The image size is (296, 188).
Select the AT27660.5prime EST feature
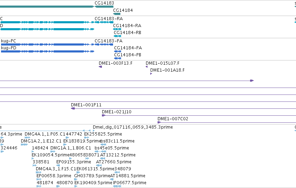tap(99, 165)
